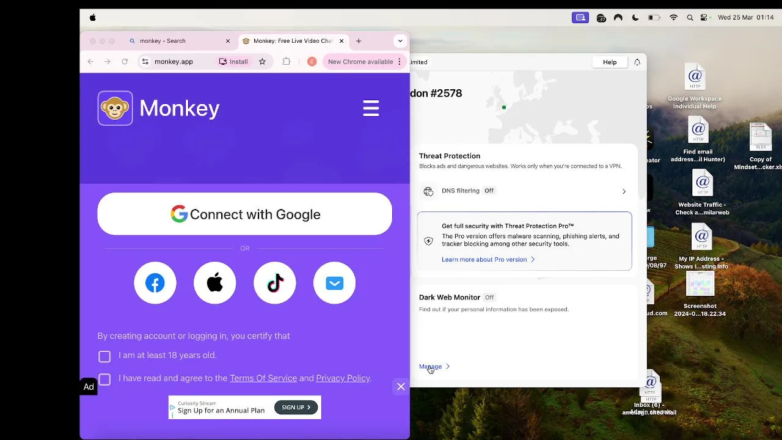Viewport: 782px width, 440px height.
Task: Reload the monkey.app page
Action: click(x=125, y=62)
